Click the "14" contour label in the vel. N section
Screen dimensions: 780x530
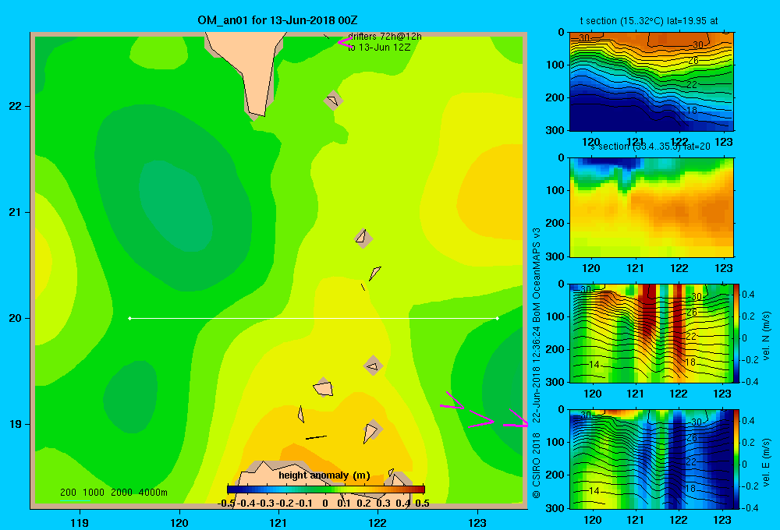pos(594,365)
